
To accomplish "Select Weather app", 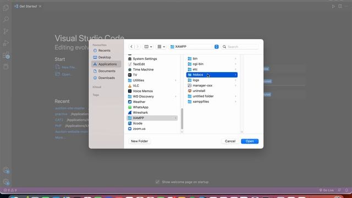I will click(152, 102).
